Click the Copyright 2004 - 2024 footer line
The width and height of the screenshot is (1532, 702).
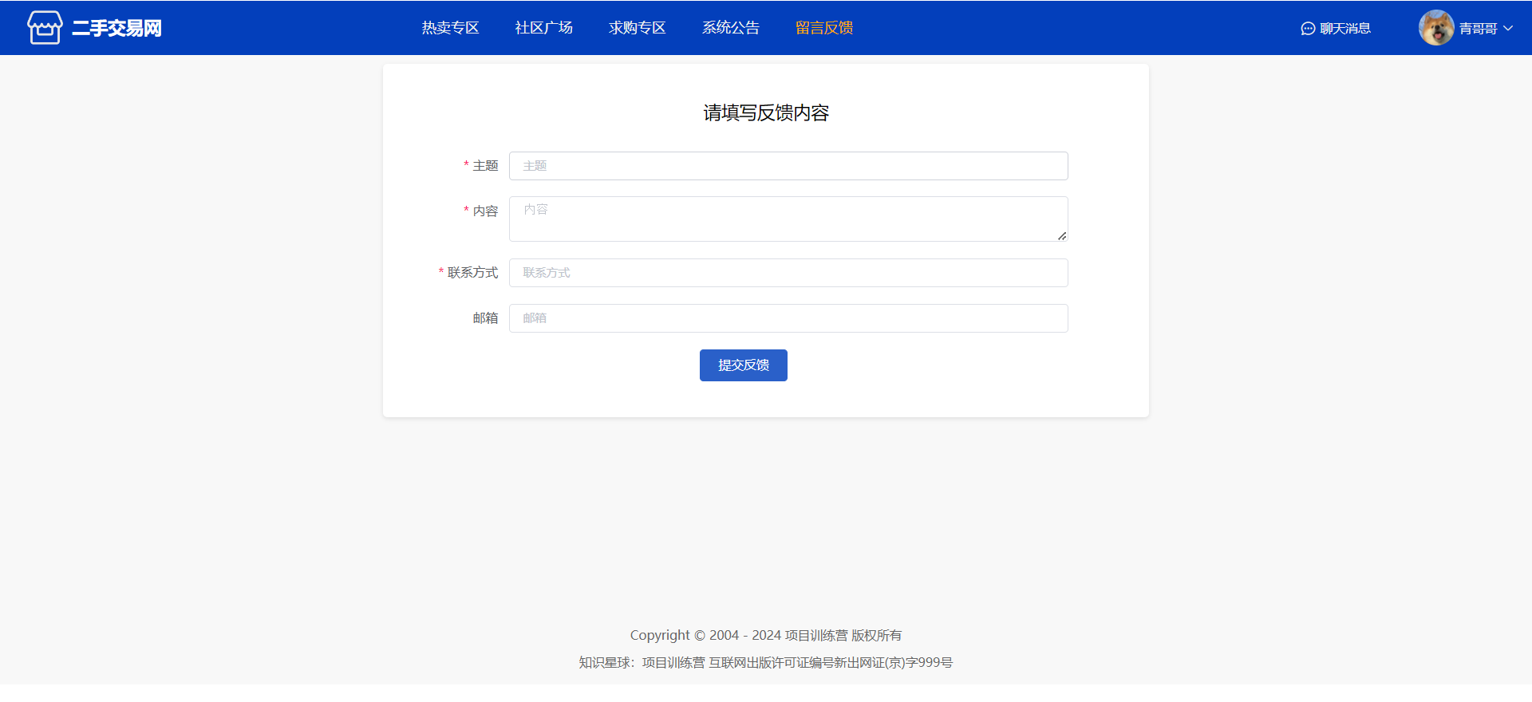pyautogui.click(x=766, y=635)
